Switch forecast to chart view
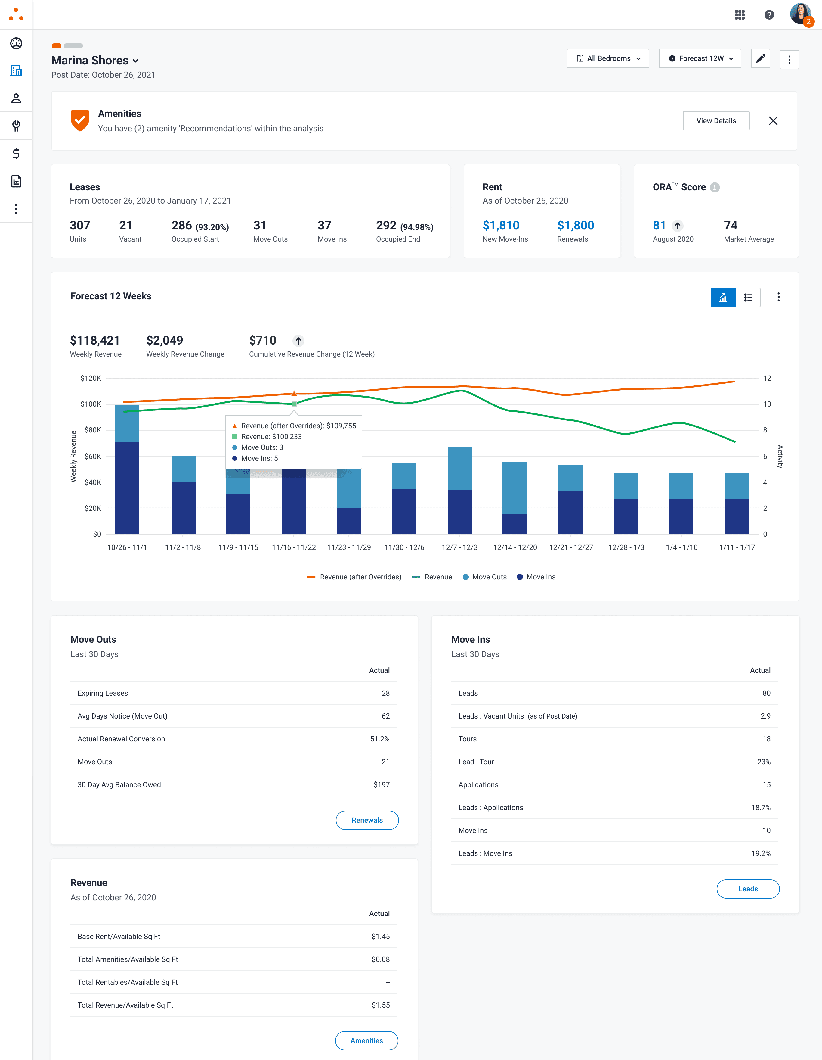Image resolution: width=822 pixels, height=1060 pixels. click(723, 298)
